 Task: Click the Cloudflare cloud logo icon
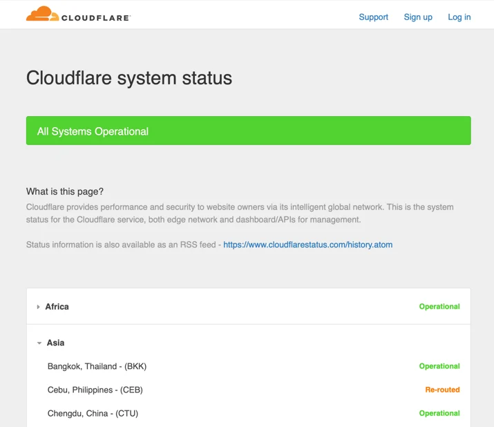42,14
